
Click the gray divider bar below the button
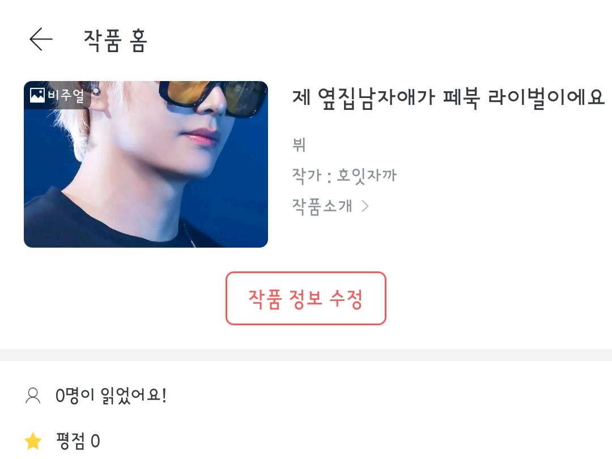[306, 355]
